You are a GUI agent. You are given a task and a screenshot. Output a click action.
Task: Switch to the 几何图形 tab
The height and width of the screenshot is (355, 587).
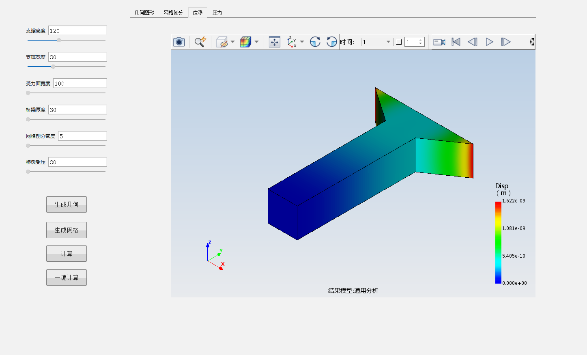tap(144, 13)
